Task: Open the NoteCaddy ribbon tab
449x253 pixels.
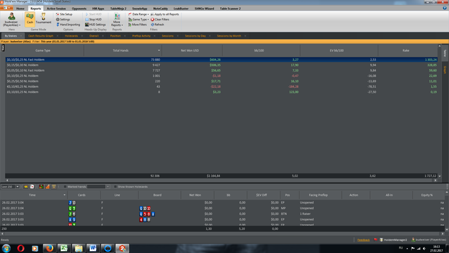Action: [160, 8]
